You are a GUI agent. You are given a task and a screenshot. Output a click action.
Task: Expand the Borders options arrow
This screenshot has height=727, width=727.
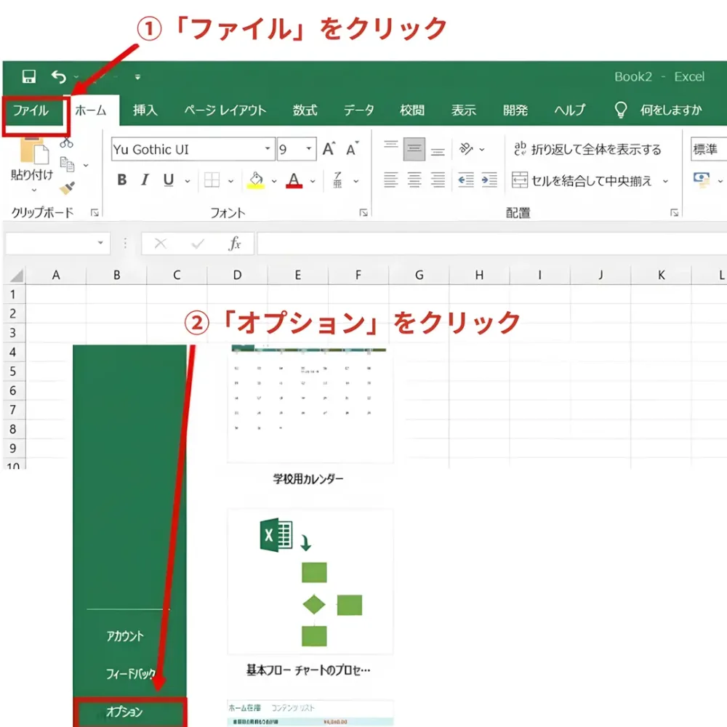tap(231, 181)
